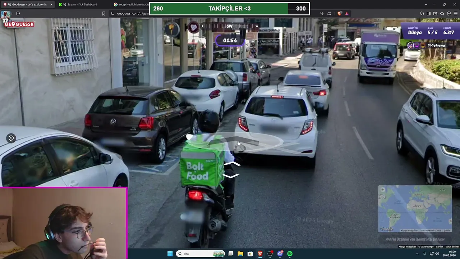This screenshot has width=460, height=259.
Task: Click the screen cast icon in address bar
Action: pyautogui.click(x=329, y=14)
